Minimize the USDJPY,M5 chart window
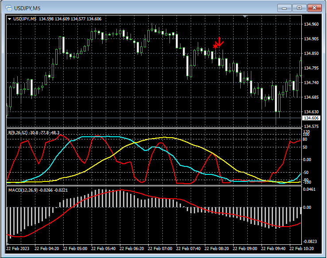Screen dimensions: 327x258 pyautogui.click(x=284, y=8)
